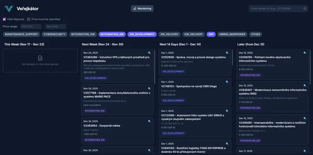Open magnifier icon on Nov 28, 2025 card

coord(149,150)
